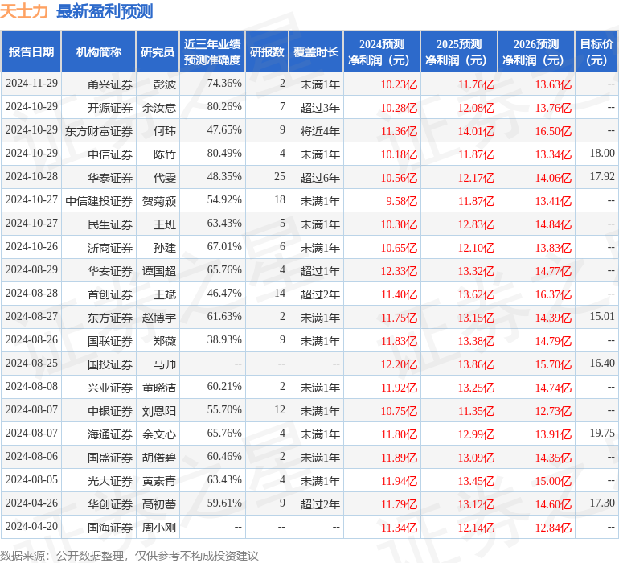Click the 最新盈利预测 heading text
The height and width of the screenshot is (563, 619).
[105, 12]
